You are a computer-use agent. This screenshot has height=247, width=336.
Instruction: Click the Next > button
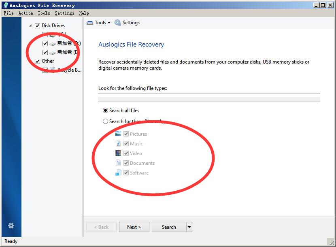tap(134, 227)
